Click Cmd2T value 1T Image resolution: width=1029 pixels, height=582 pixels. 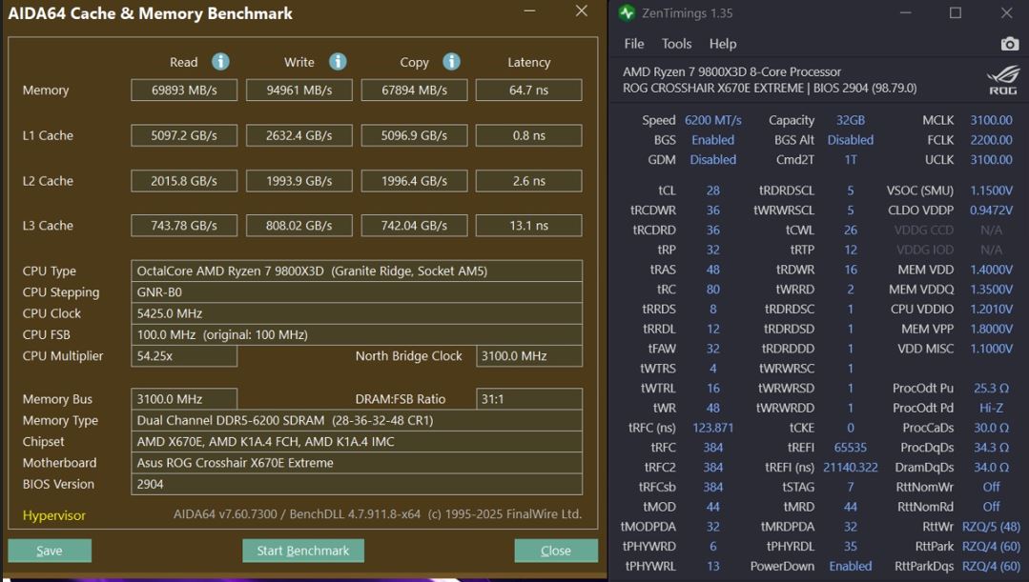[x=851, y=159]
